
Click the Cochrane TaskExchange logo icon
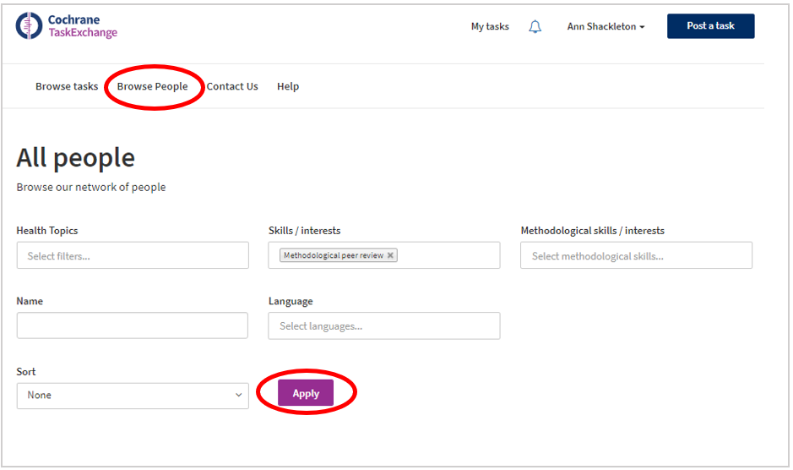(x=29, y=26)
